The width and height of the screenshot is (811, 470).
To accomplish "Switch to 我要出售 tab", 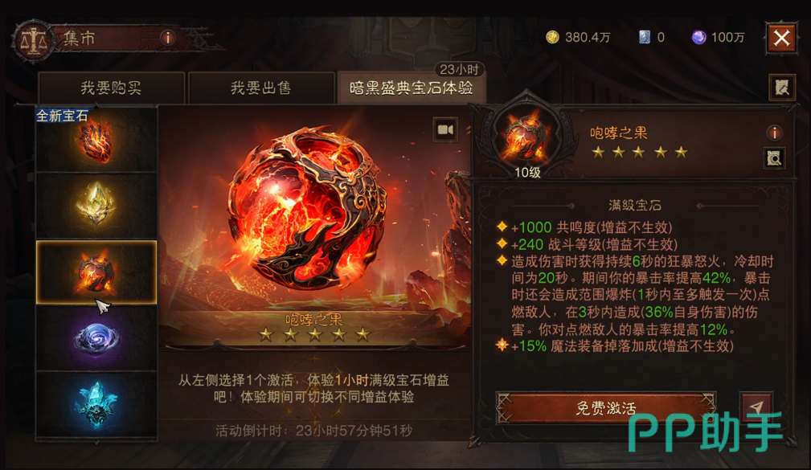I will coord(261,88).
